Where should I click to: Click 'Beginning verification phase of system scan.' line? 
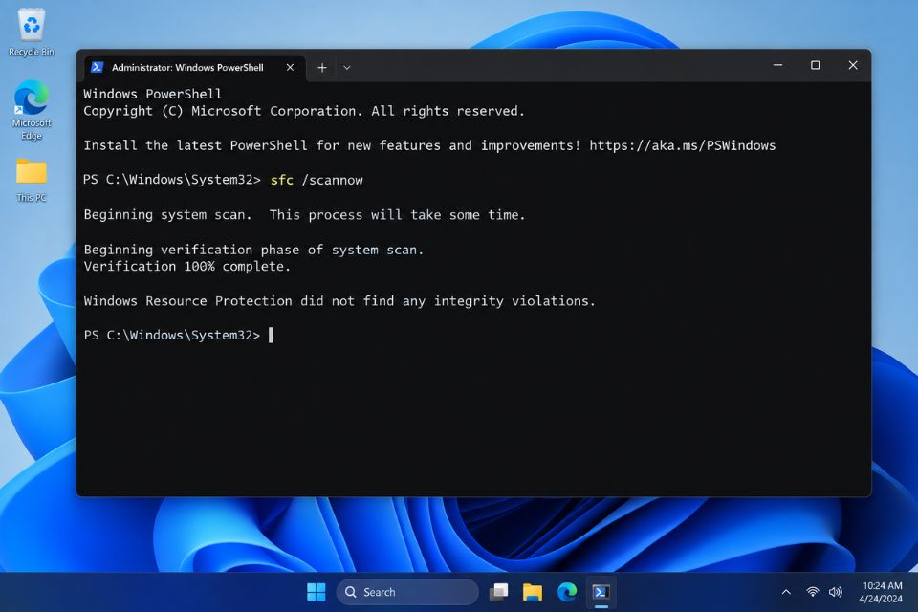coord(253,250)
